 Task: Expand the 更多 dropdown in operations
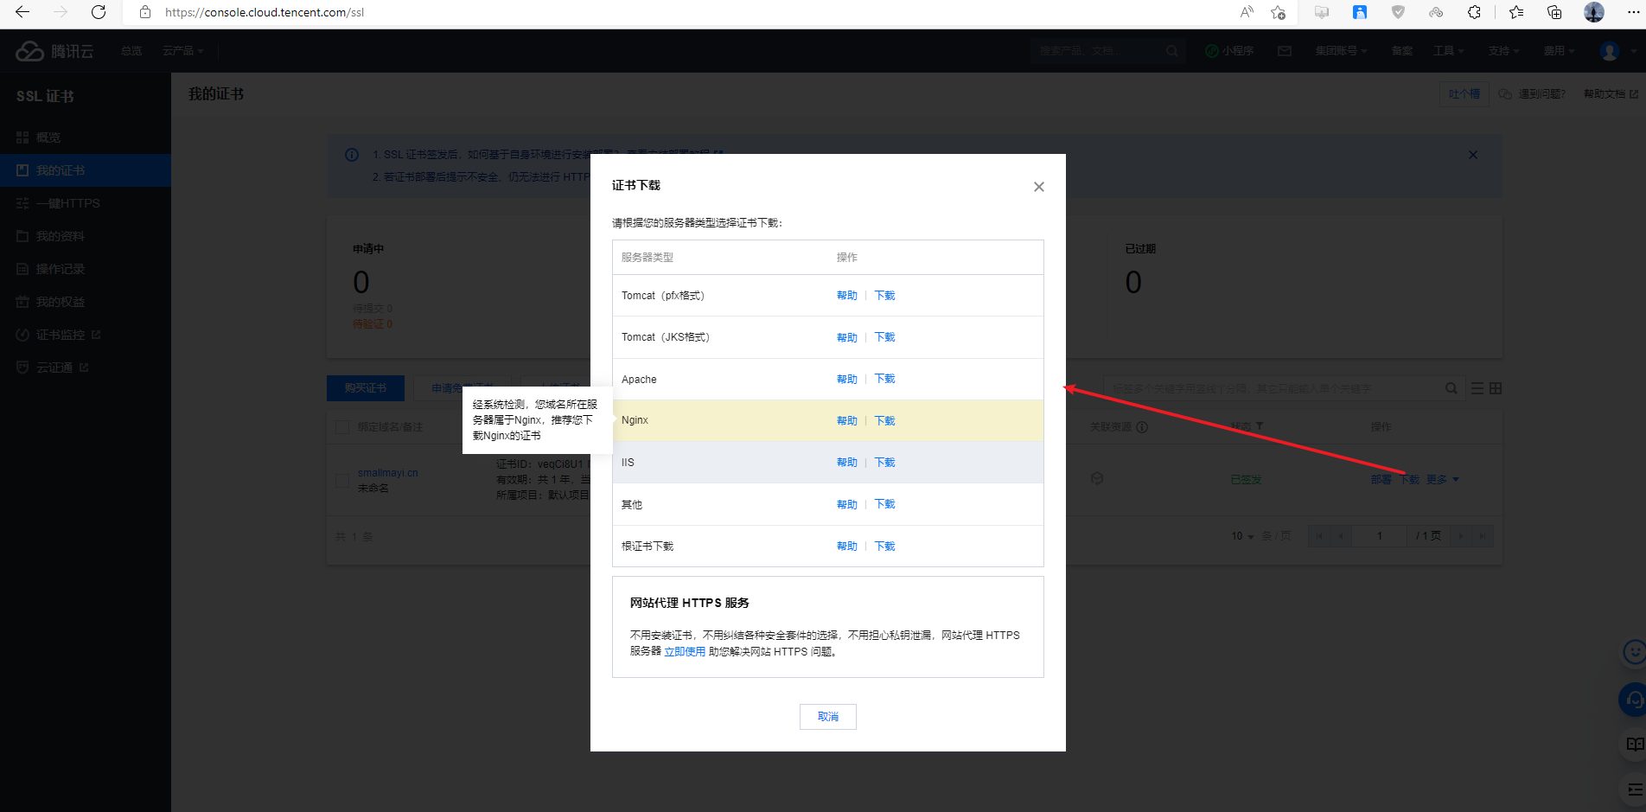click(1442, 480)
